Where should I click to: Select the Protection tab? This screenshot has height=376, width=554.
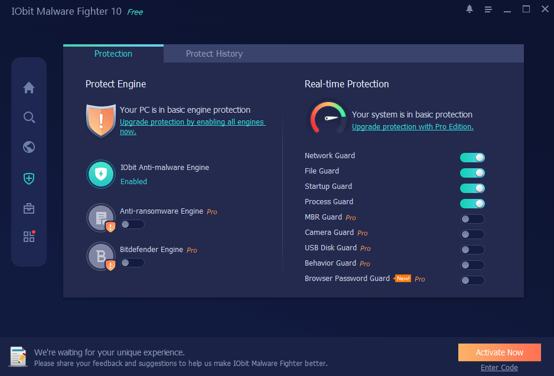tap(113, 53)
